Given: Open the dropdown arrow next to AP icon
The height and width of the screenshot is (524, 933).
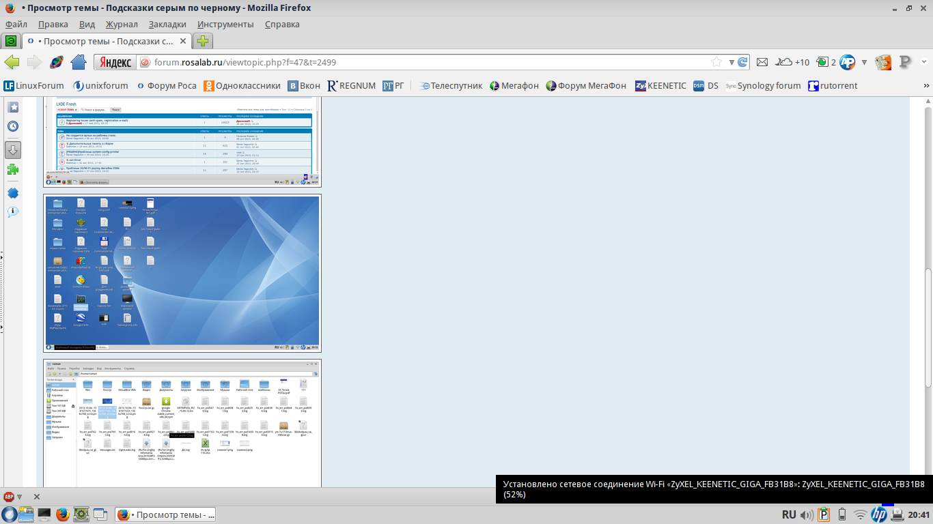Looking at the screenshot, I should tap(864, 62).
